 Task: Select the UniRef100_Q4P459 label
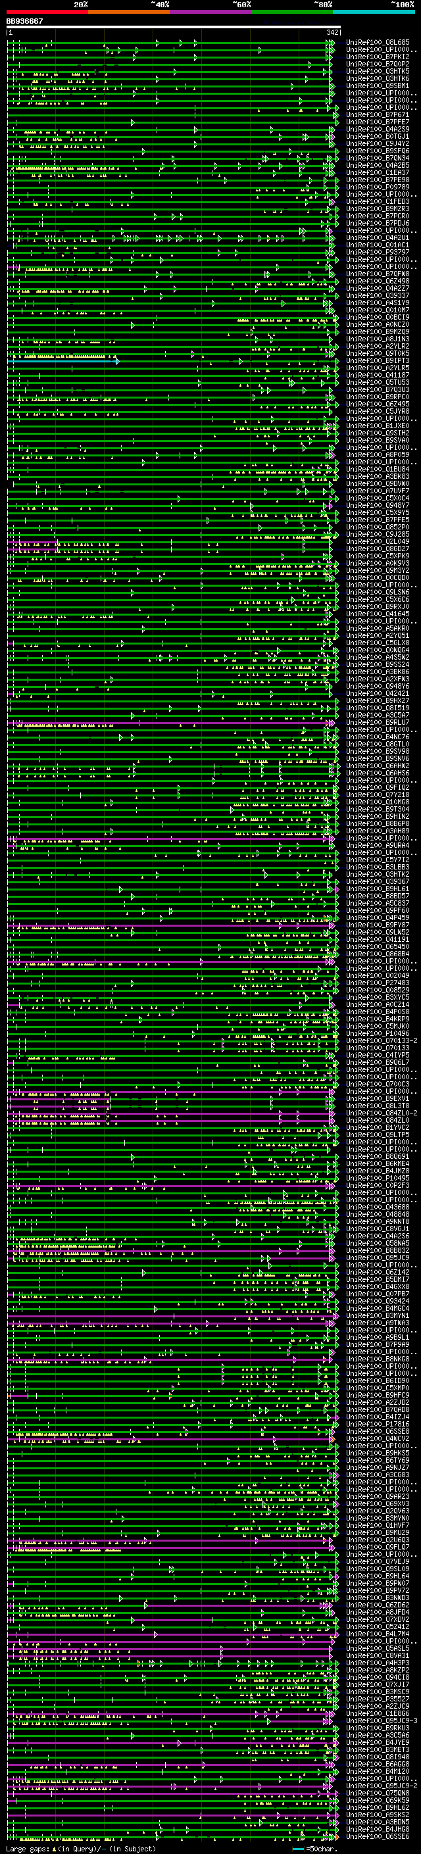(377, 917)
